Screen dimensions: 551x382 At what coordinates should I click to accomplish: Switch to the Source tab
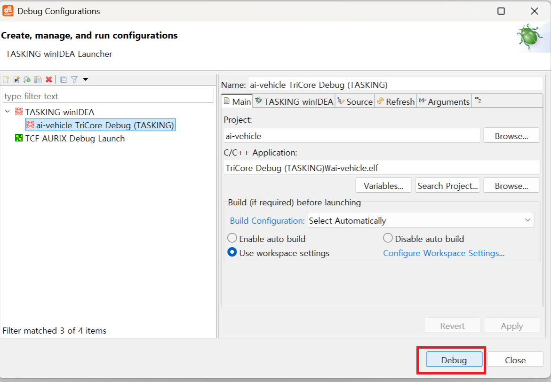pyautogui.click(x=355, y=101)
